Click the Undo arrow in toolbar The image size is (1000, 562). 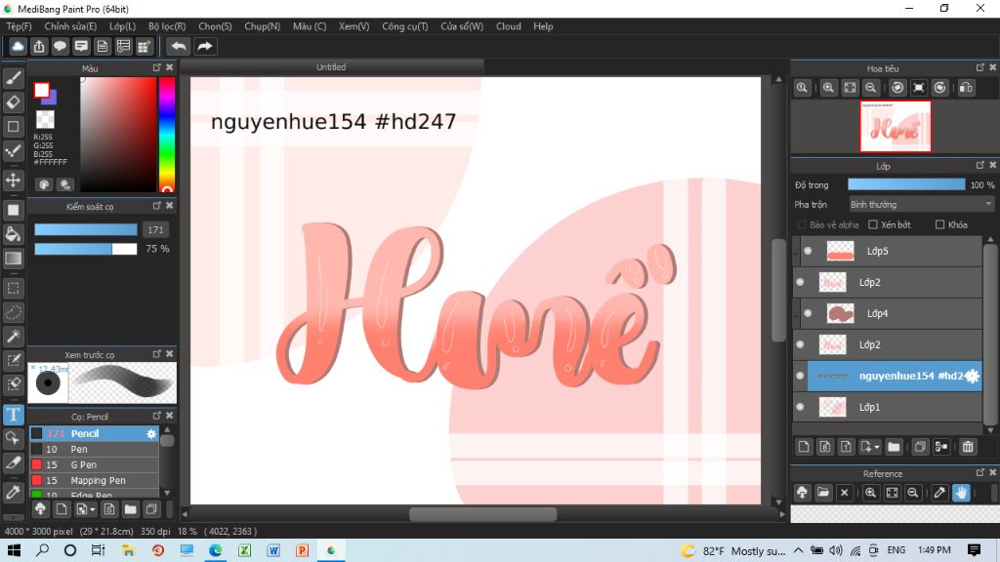click(x=179, y=47)
